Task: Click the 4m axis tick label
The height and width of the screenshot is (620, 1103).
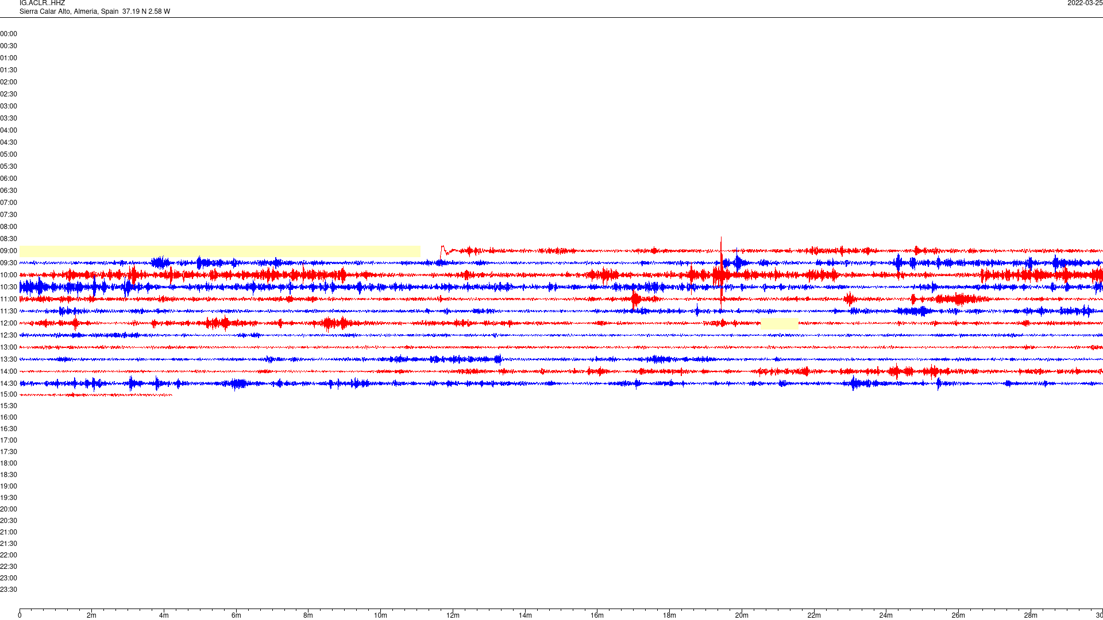Action: click(164, 615)
